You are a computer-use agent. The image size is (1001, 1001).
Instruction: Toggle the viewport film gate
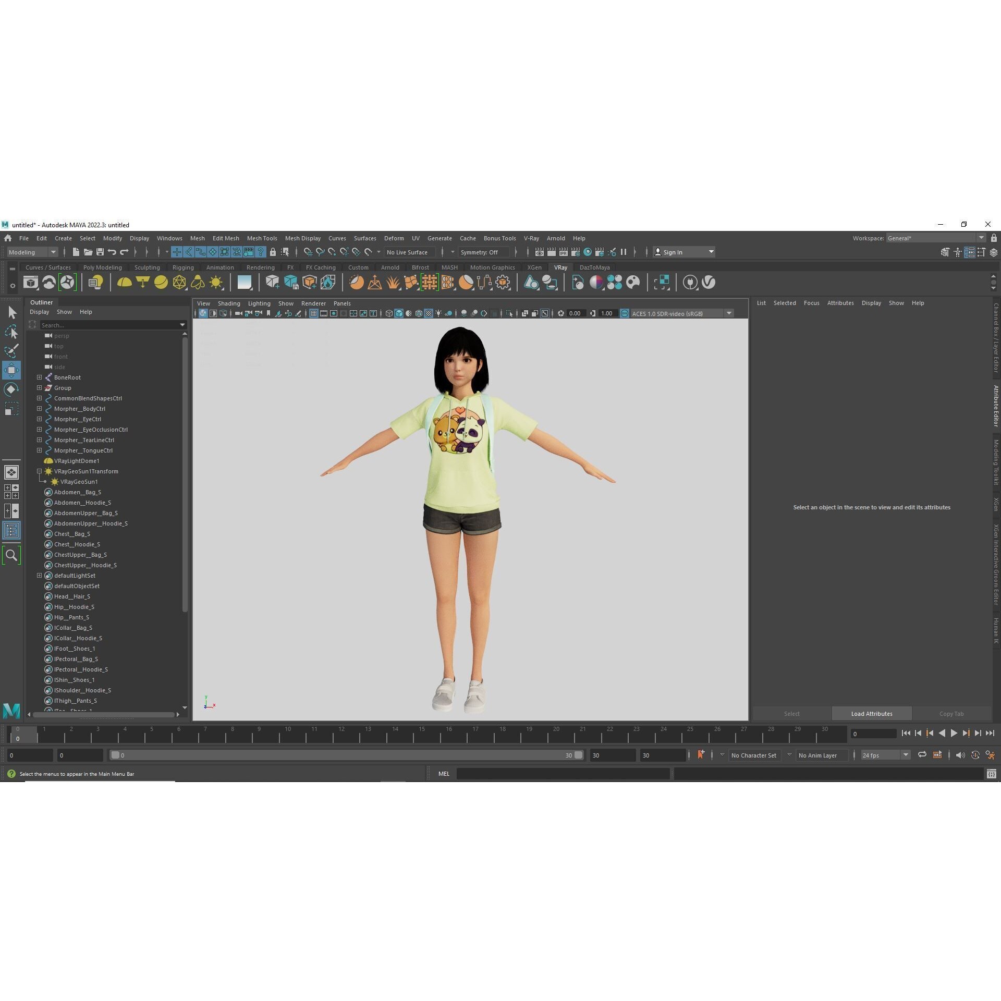click(x=324, y=313)
